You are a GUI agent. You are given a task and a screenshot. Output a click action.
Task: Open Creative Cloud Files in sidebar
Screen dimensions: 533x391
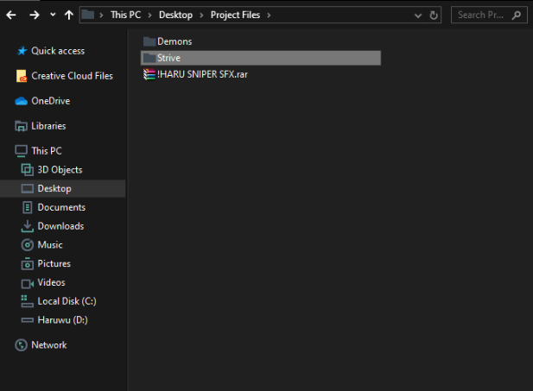pyautogui.click(x=72, y=76)
